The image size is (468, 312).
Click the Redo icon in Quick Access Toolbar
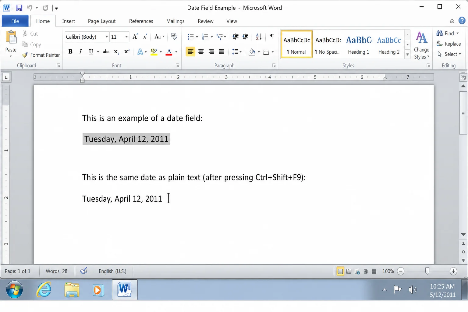[45, 8]
